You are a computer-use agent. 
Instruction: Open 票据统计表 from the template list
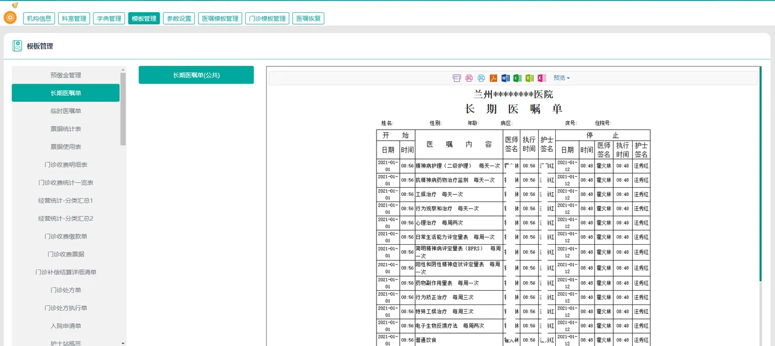click(x=66, y=128)
